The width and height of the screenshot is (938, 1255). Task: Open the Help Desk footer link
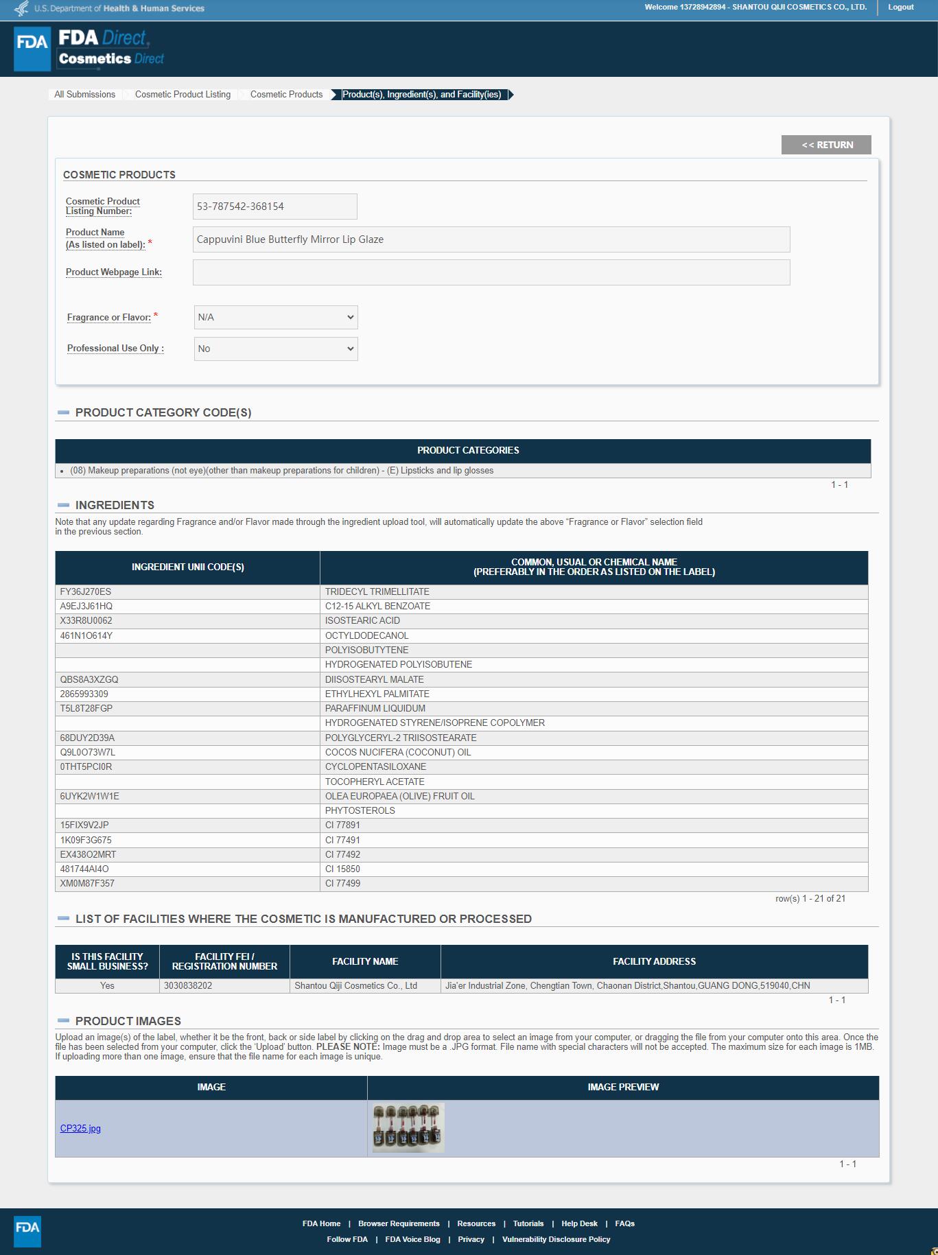[579, 1223]
